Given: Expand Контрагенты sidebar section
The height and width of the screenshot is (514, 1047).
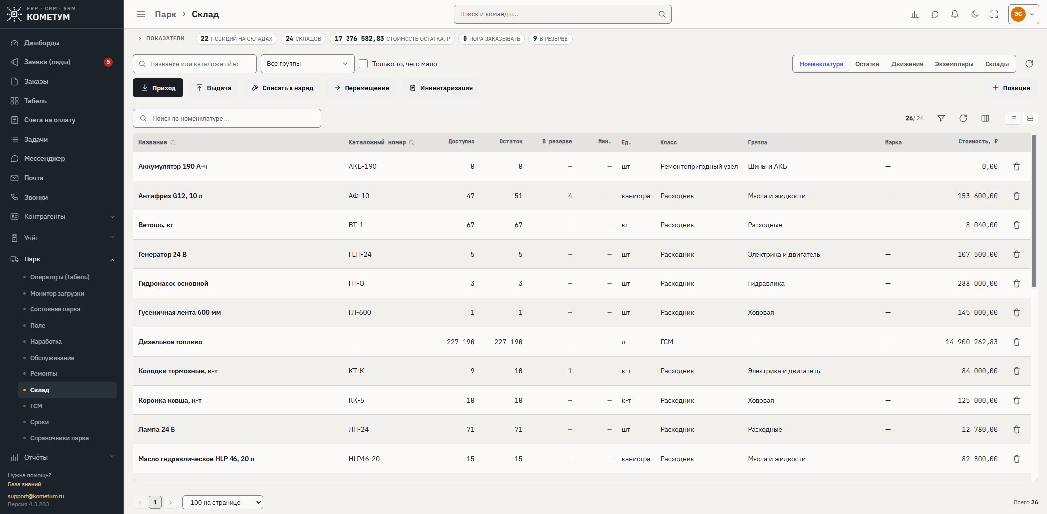Looking at the screenshot, I should [62, 216].
